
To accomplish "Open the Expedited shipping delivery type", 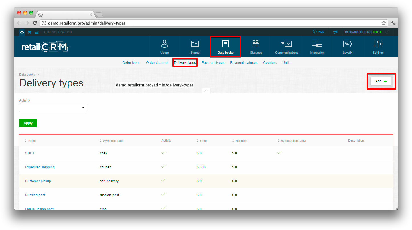I will coord(40,167).
